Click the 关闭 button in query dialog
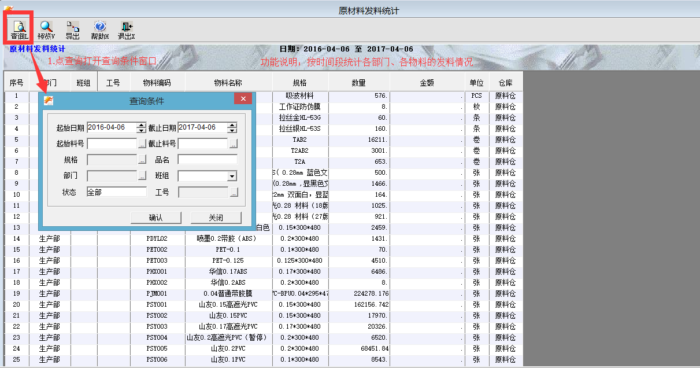 [216, 218]
